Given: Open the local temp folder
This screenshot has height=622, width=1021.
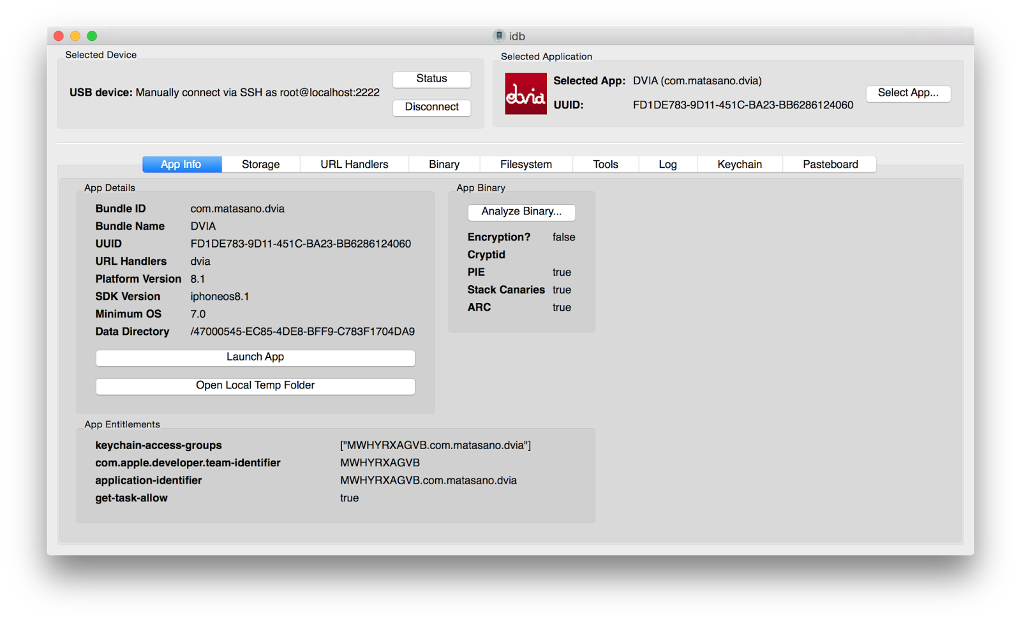Looking at the screenshot, I should point(255,386).
